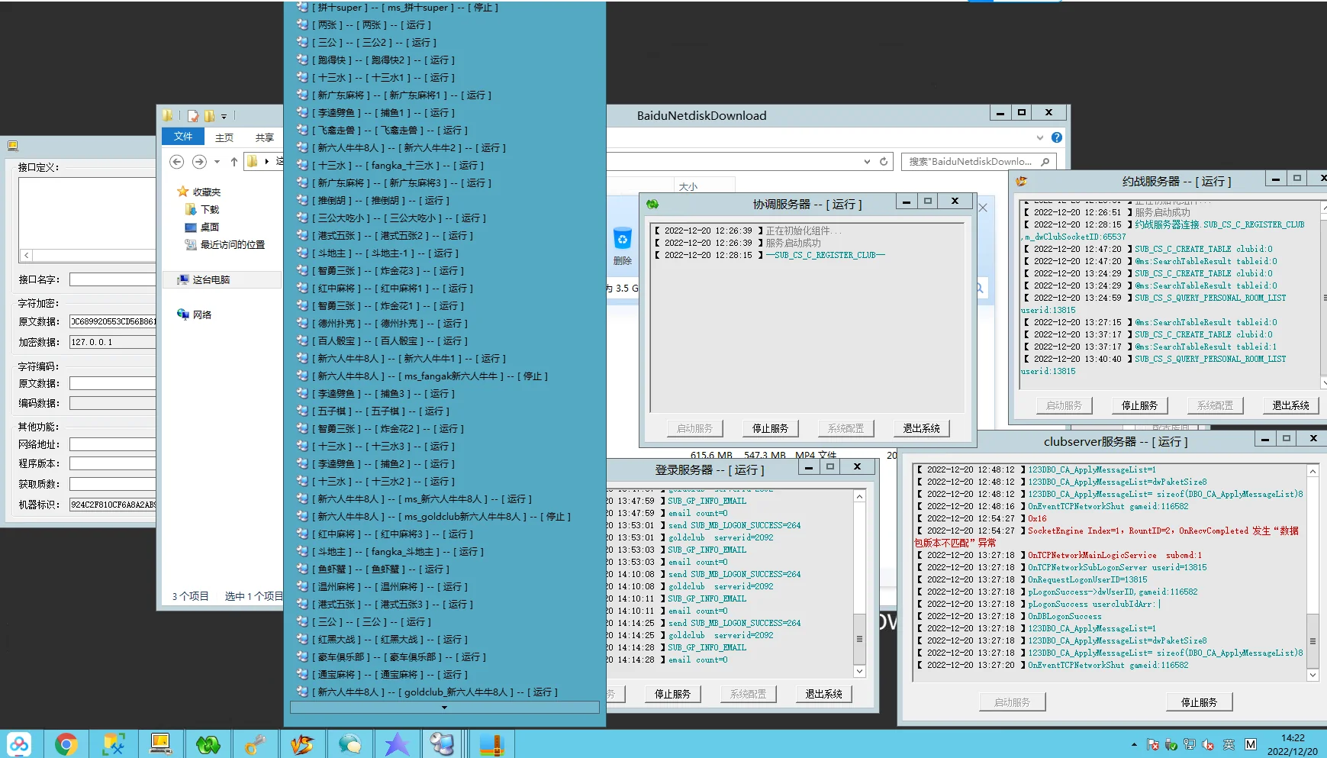Open Baidu Netdisk from the taskbar
Screen dimensions: 1327x758
[x=19, y=743]
